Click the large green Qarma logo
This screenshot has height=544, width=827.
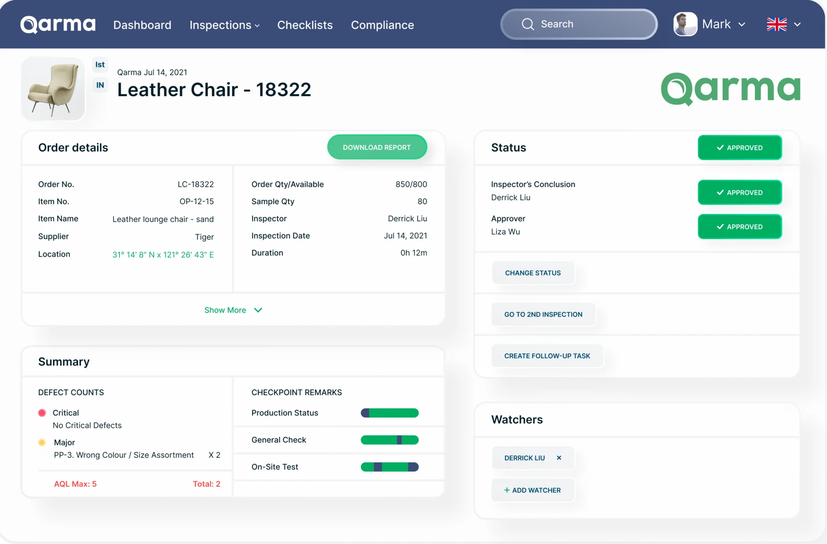(731, 89)
